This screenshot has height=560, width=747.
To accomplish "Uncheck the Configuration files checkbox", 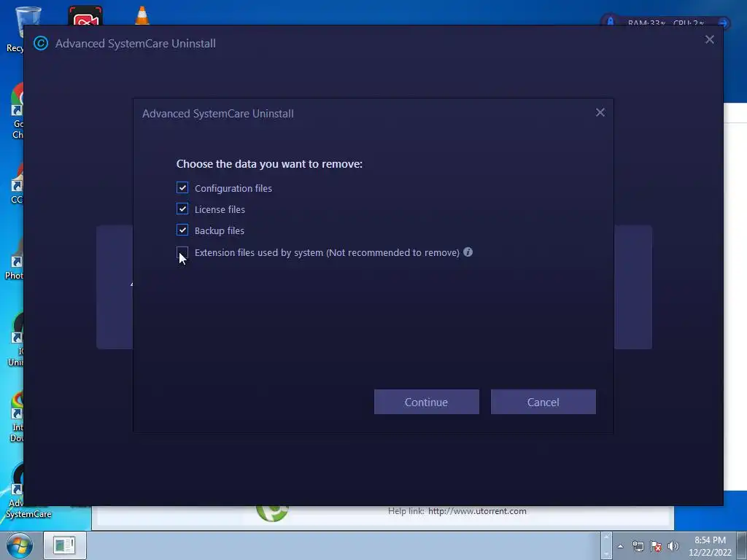I will 182,187.
